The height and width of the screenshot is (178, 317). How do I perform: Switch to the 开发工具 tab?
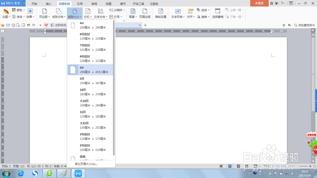[139, 3]
